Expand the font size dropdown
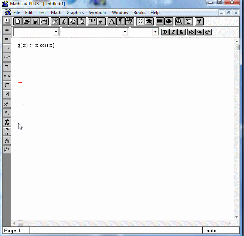The image size is (244, 236). click(155, 32)
